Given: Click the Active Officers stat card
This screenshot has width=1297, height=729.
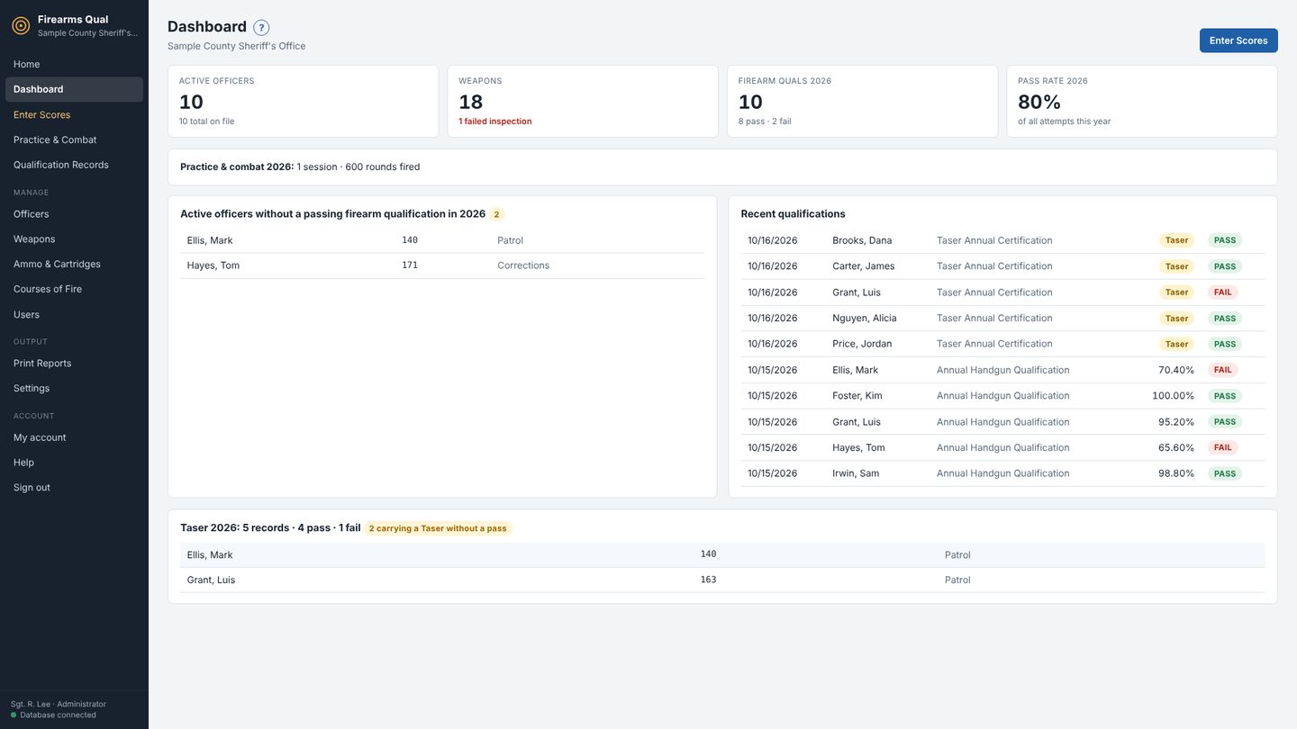Looking at the screenshot, I should [303, 101].
